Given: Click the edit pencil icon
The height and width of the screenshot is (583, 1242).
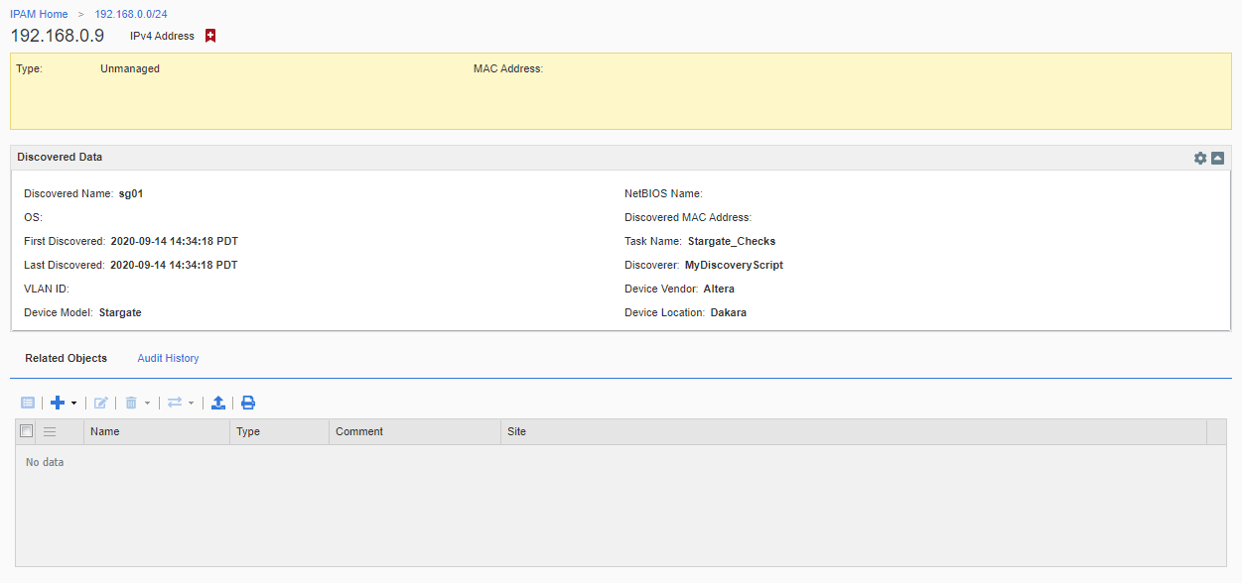Looking at the screenshot, I should 100,403.
